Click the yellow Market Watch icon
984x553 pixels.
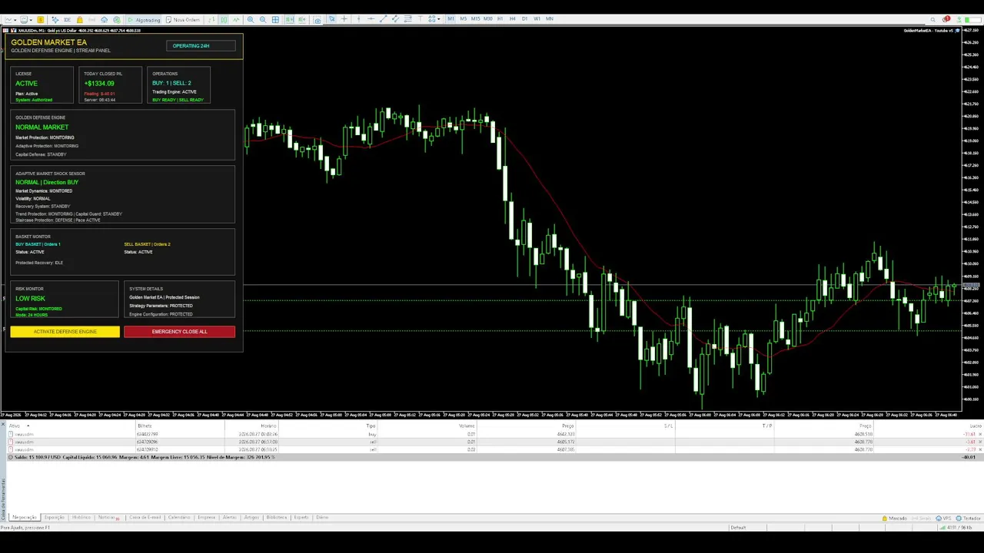click(41, 19)
